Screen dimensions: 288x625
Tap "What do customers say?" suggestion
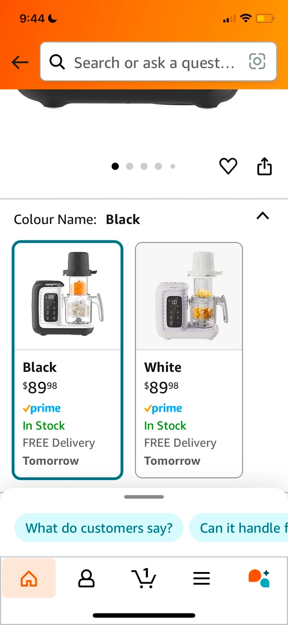pyautogui.click(x=99, y=528)
